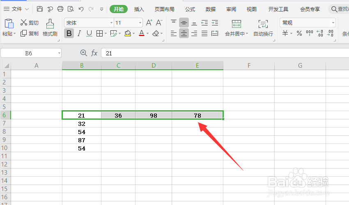
Task: Apply thousands separator 000
Action: click(x=310, y=33)
